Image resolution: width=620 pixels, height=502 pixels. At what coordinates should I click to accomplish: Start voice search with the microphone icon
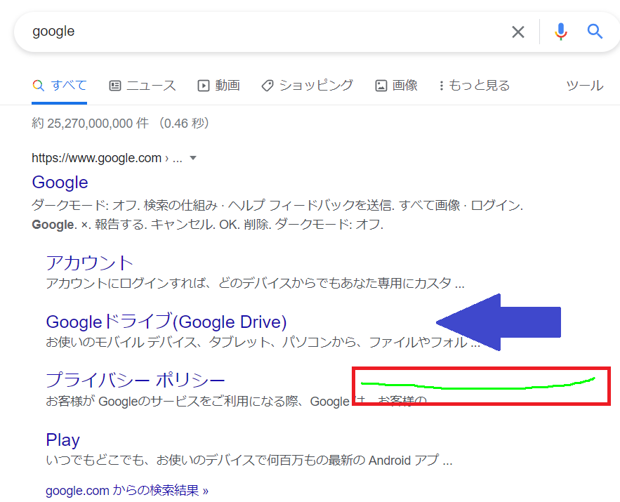point(561,32)
